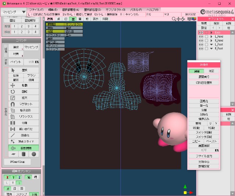Image resolution: width=235 pixels, height=196 pixels.
Task: Open the オブジェクト(O) menu
Action: click(115, 10)
